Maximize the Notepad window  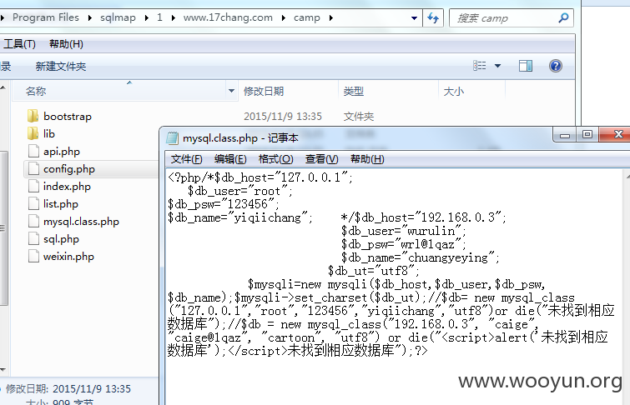click(x=587, y=134)
